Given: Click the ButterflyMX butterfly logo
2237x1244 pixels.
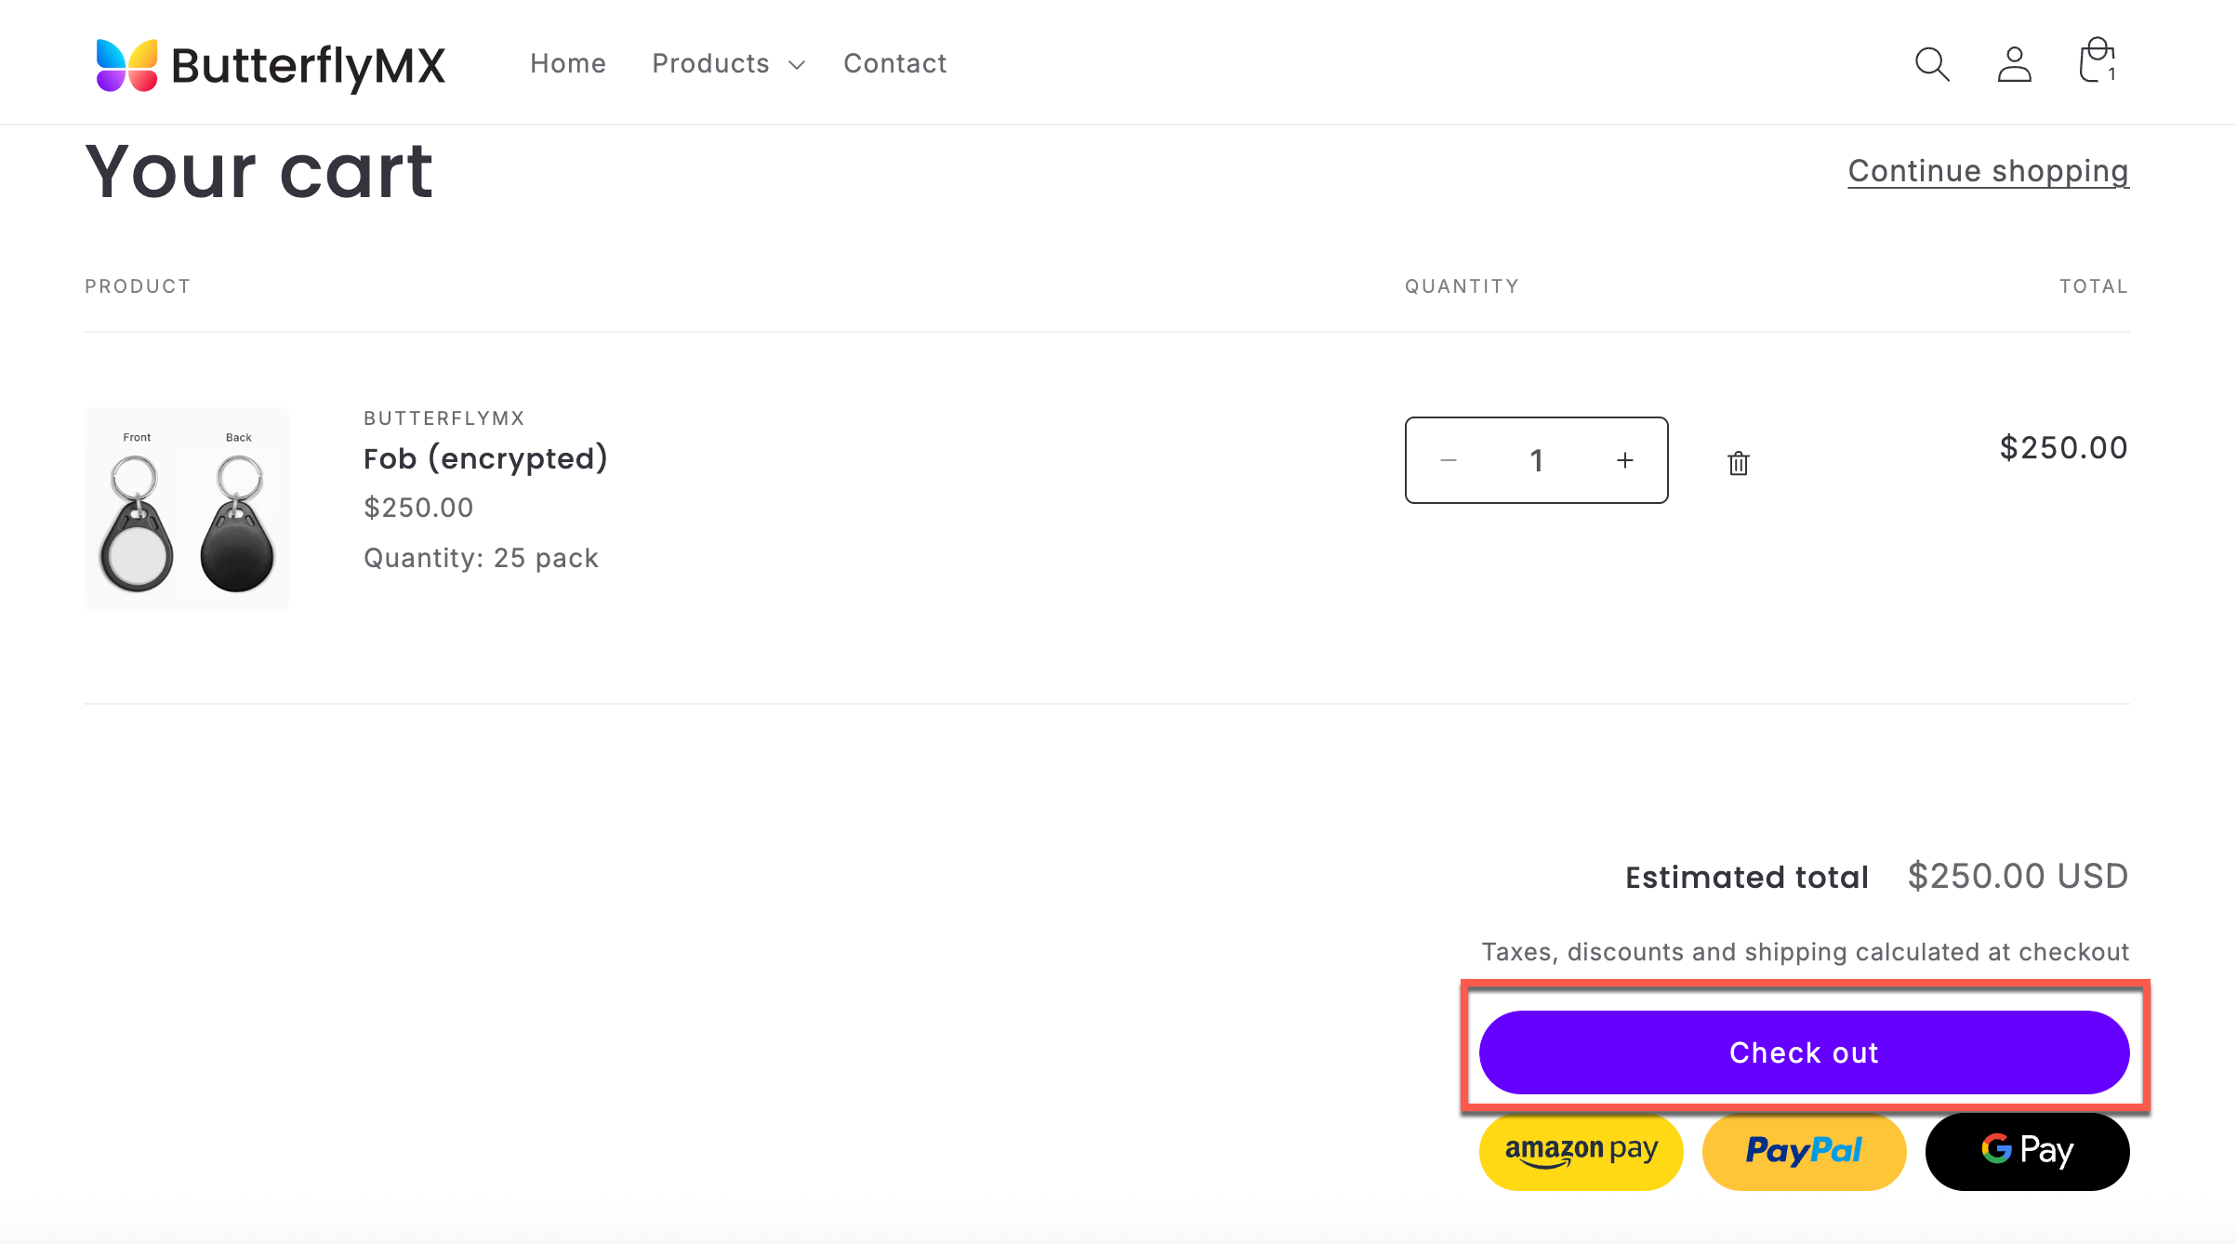Looking at the screenshot, I should point(127,65).
